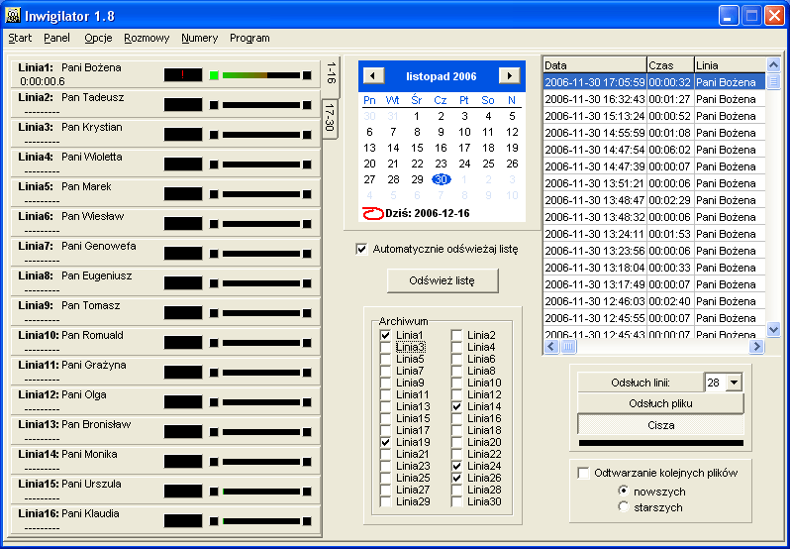Image resolution: width=790 pixels, height=549 pixels.
Task: Click the indicator at the right end of the Linia8 level bar
Action: coord(306,283)
